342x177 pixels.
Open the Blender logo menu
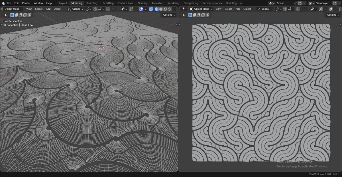tap(3, 3)
